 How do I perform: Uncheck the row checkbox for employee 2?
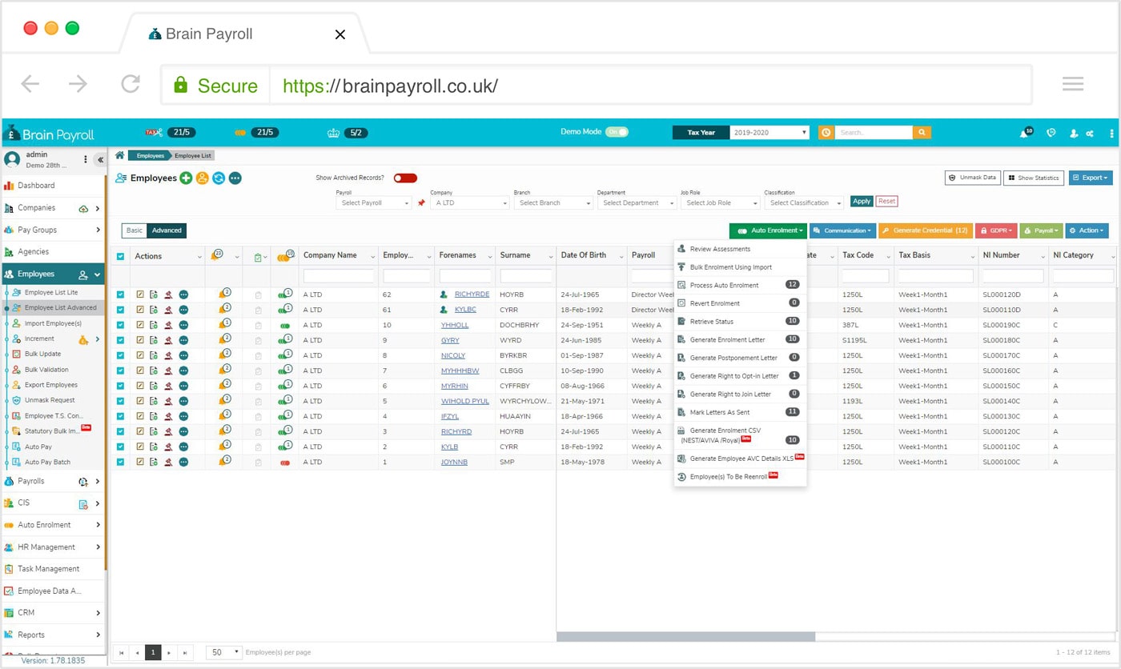pyautogui.click(x=121, y=447)
